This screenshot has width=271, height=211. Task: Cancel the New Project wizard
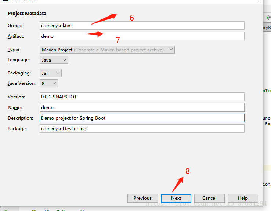(x=209, y=198)
